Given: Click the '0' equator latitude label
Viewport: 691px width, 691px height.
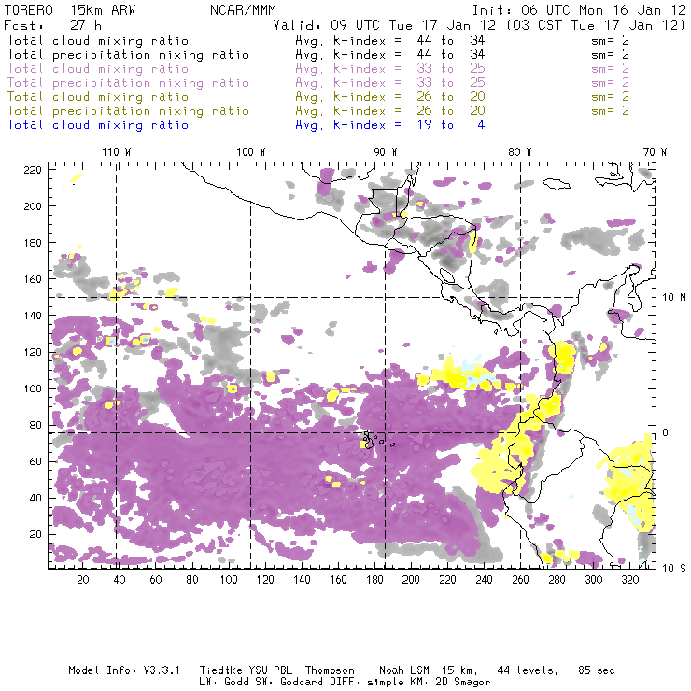Looking at the screenshot, I should [x=666, y=432].
